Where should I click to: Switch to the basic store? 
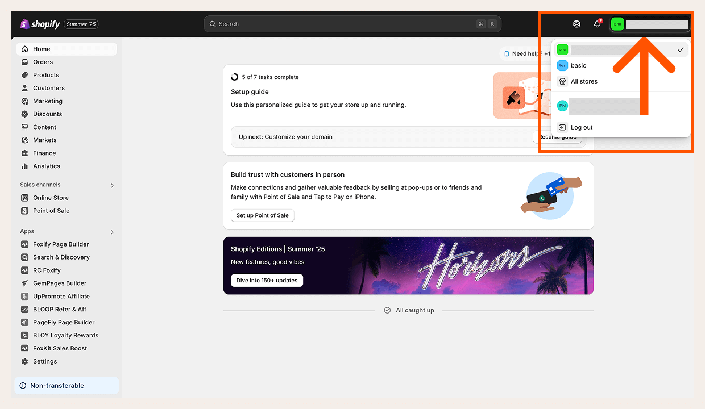click(x=621, y=66)
